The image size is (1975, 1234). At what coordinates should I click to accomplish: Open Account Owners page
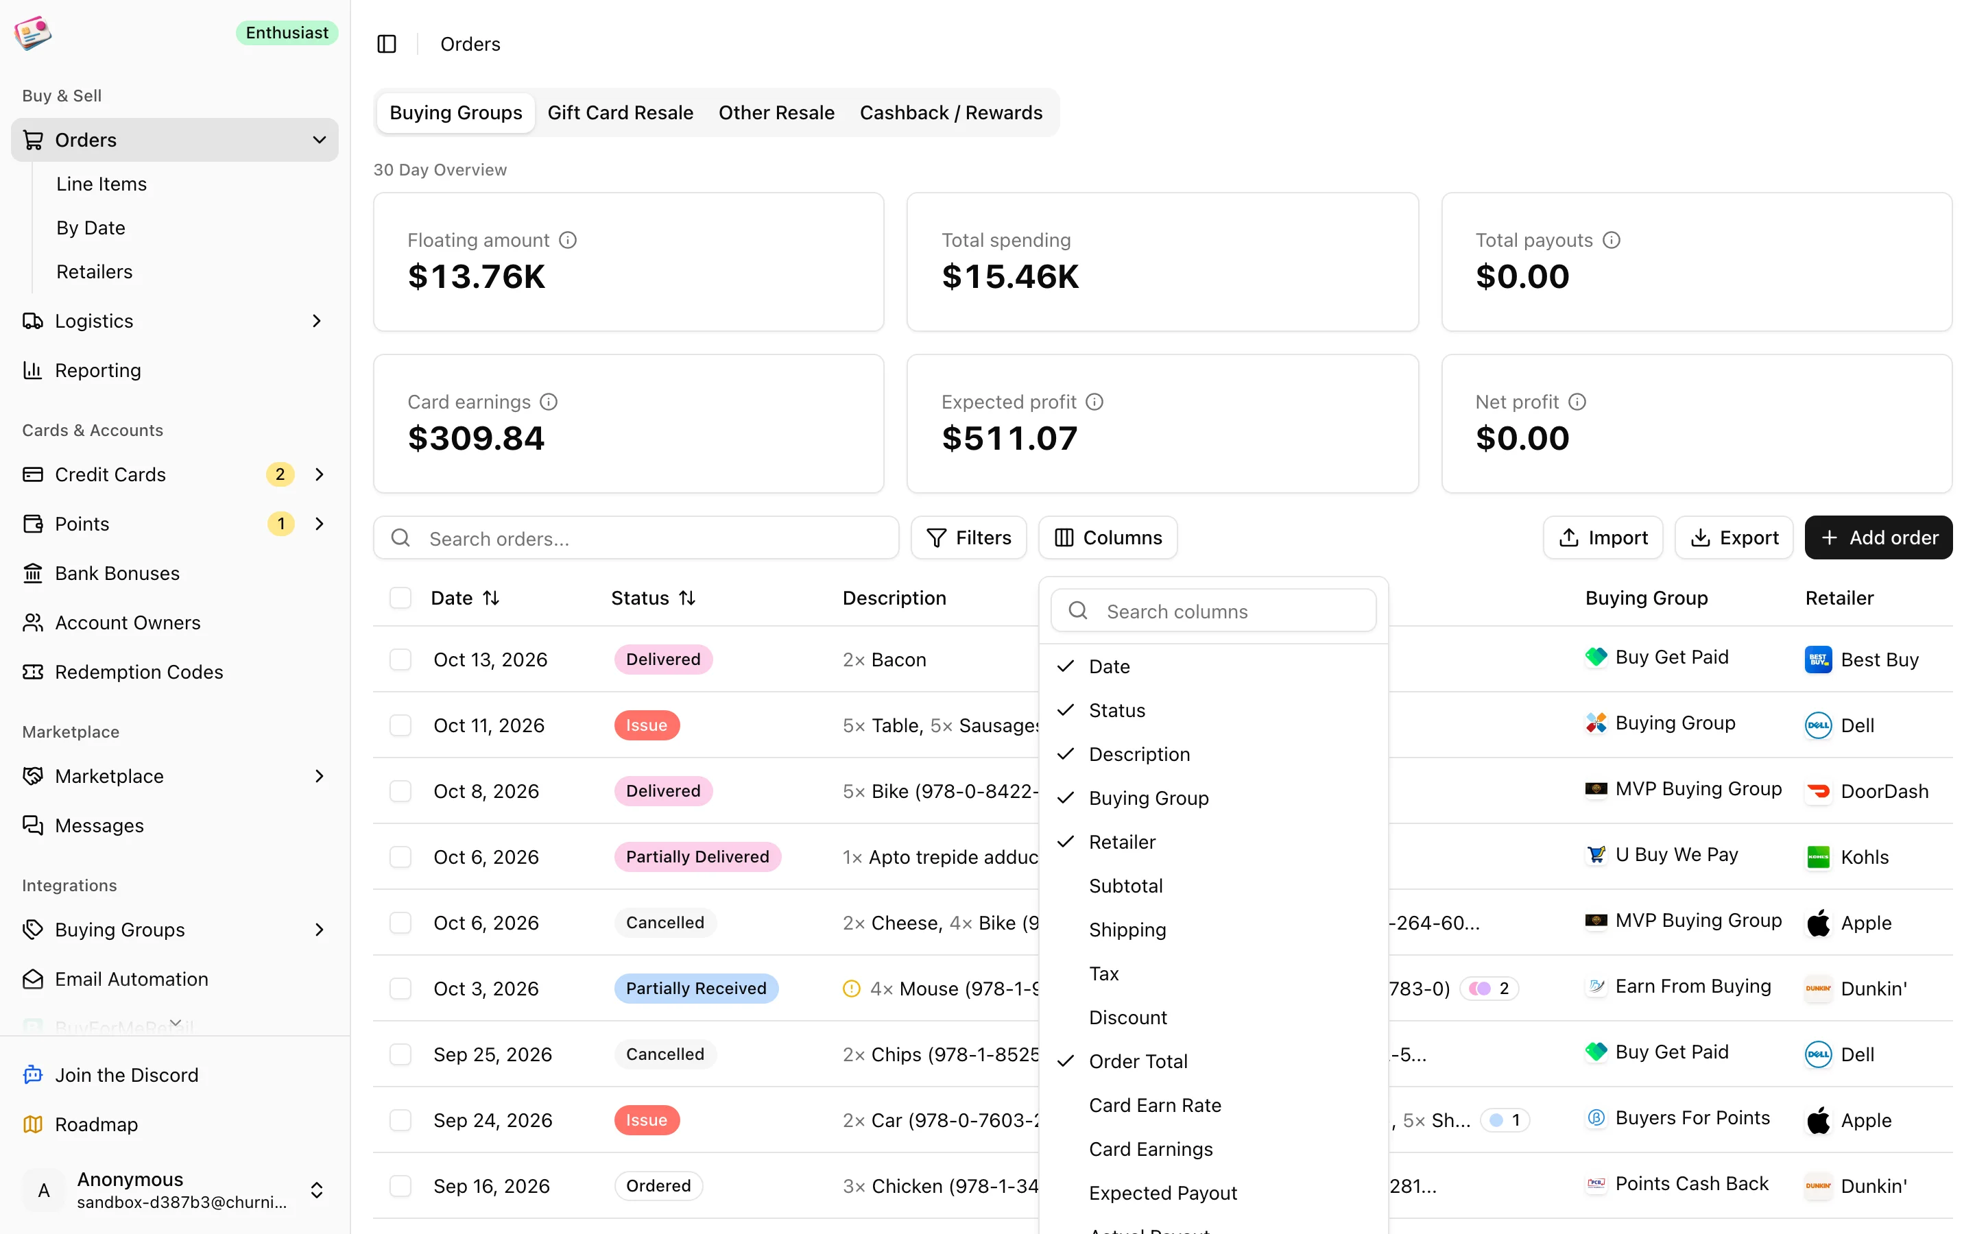point(128,622)
